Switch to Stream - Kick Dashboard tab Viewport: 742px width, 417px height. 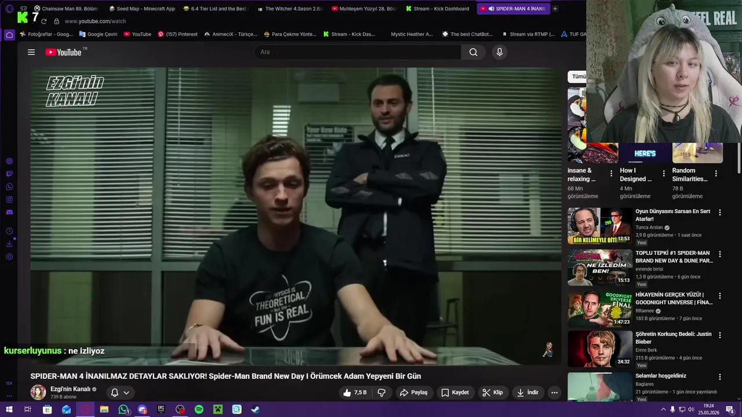coord(438,9)
